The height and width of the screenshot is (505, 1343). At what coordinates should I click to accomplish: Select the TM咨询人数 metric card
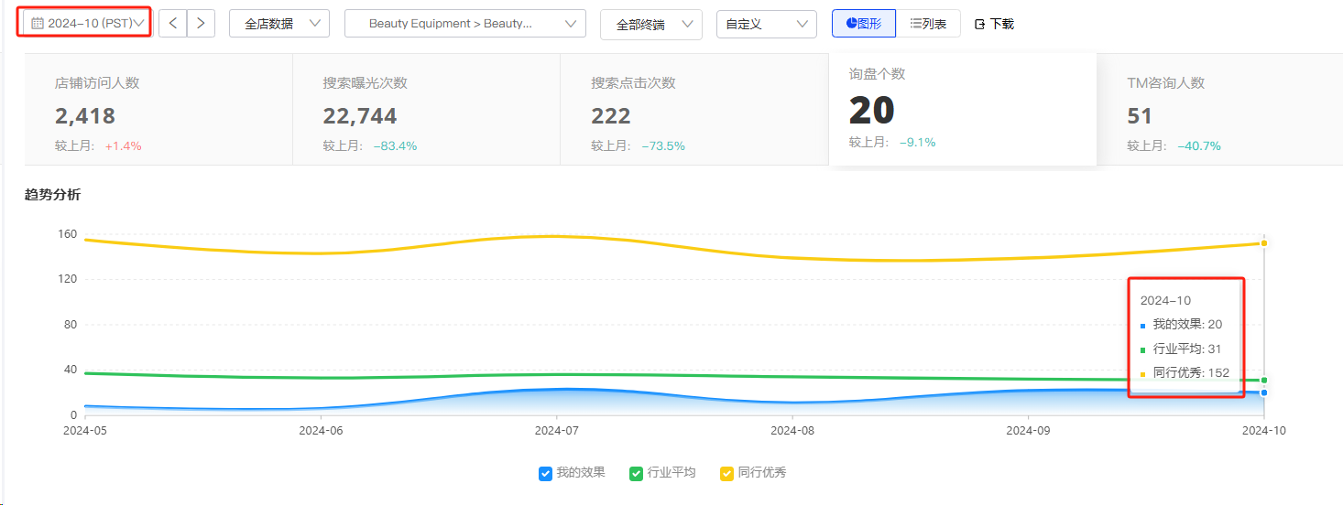click(x=1218, y=110)
